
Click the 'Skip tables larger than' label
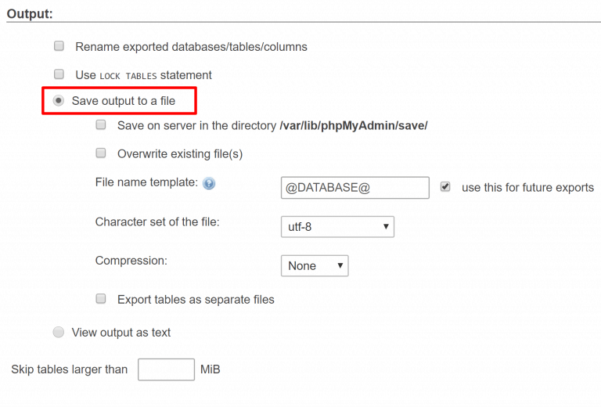[69, 369]
